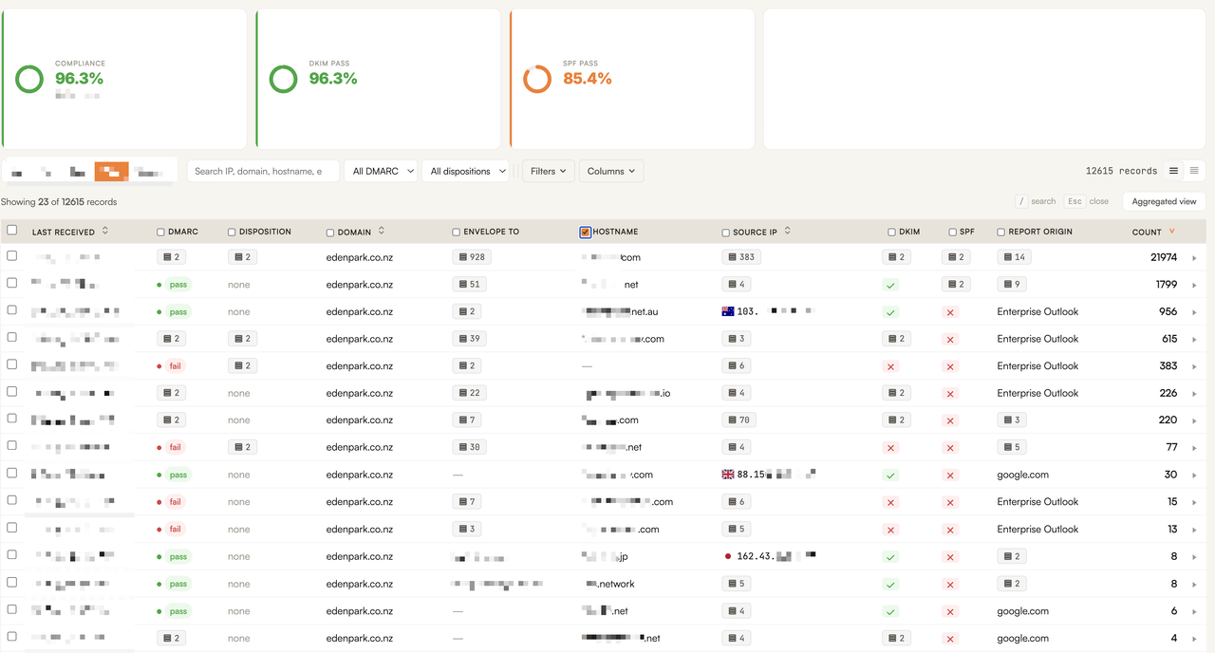Click the SPF red cross in the count 13 row
This screenshot has height=653, width=1215.
950,530
